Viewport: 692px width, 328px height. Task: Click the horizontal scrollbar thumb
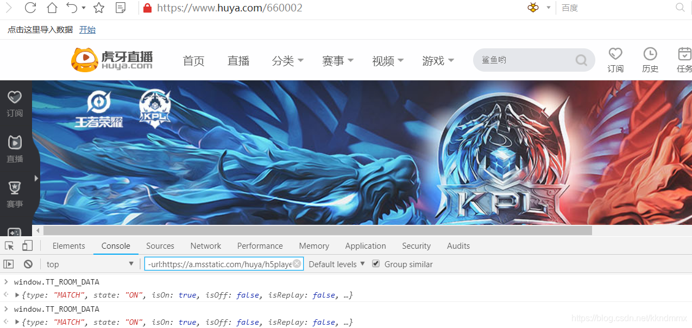point(318,231)
